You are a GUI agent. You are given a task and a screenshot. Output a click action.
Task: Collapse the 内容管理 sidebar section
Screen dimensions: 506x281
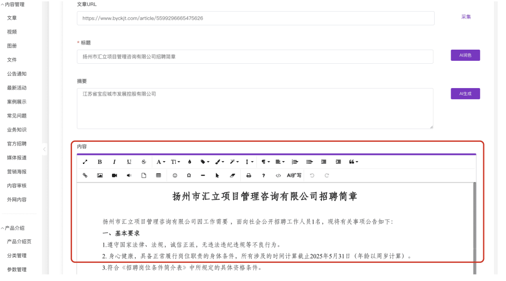(x=13, y=5)
